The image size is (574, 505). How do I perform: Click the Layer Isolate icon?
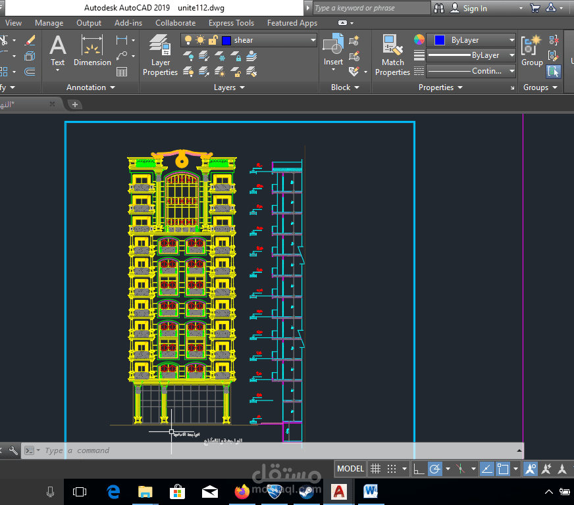pos(204,56)
